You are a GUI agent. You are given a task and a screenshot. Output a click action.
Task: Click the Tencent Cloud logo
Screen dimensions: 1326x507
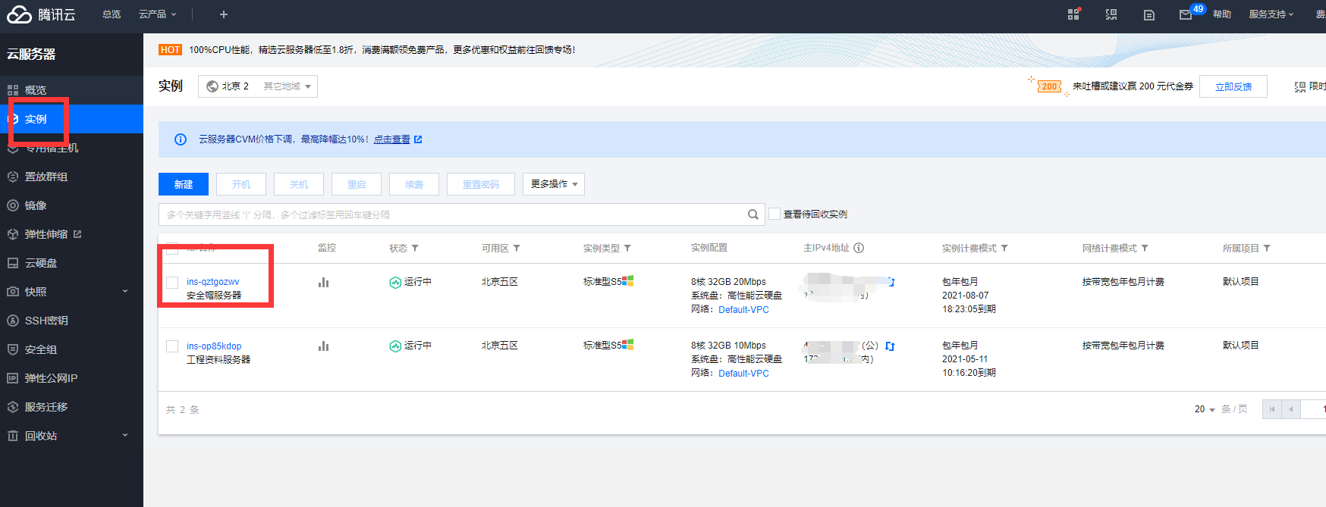pyautogui.click(x=41, y=14)
